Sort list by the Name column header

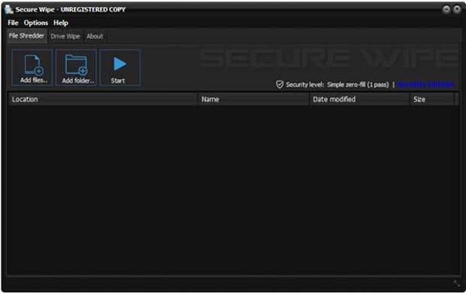(x=254, y=99)
